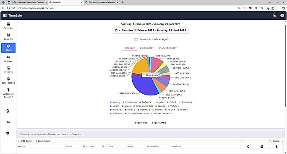Open the Gruppen sidebar section
Screen dimensions: 287x154
(8, 59)
